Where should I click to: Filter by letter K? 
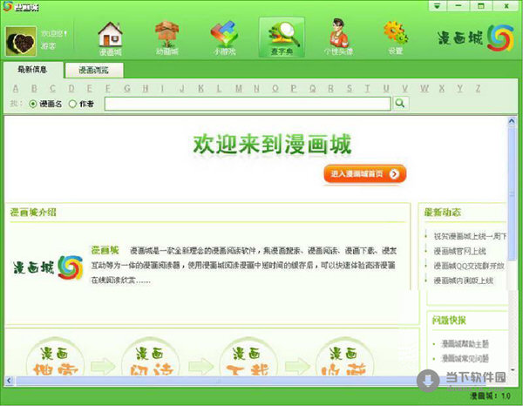pyautogui.click(x=200, y=88)
